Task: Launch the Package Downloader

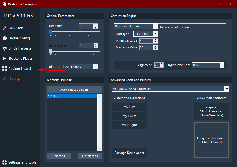Action: coord(129,153)
